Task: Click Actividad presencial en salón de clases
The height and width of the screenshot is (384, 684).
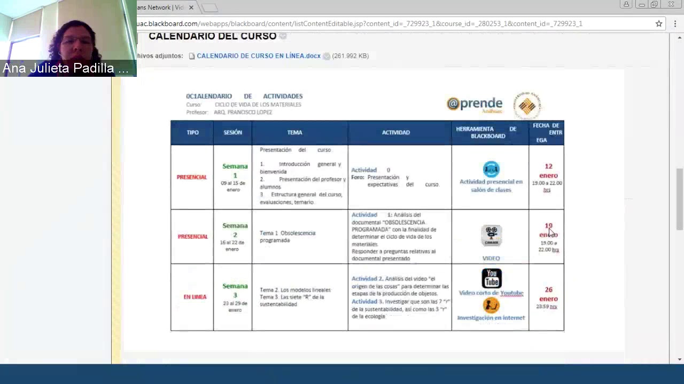Action: coord(491,186)
